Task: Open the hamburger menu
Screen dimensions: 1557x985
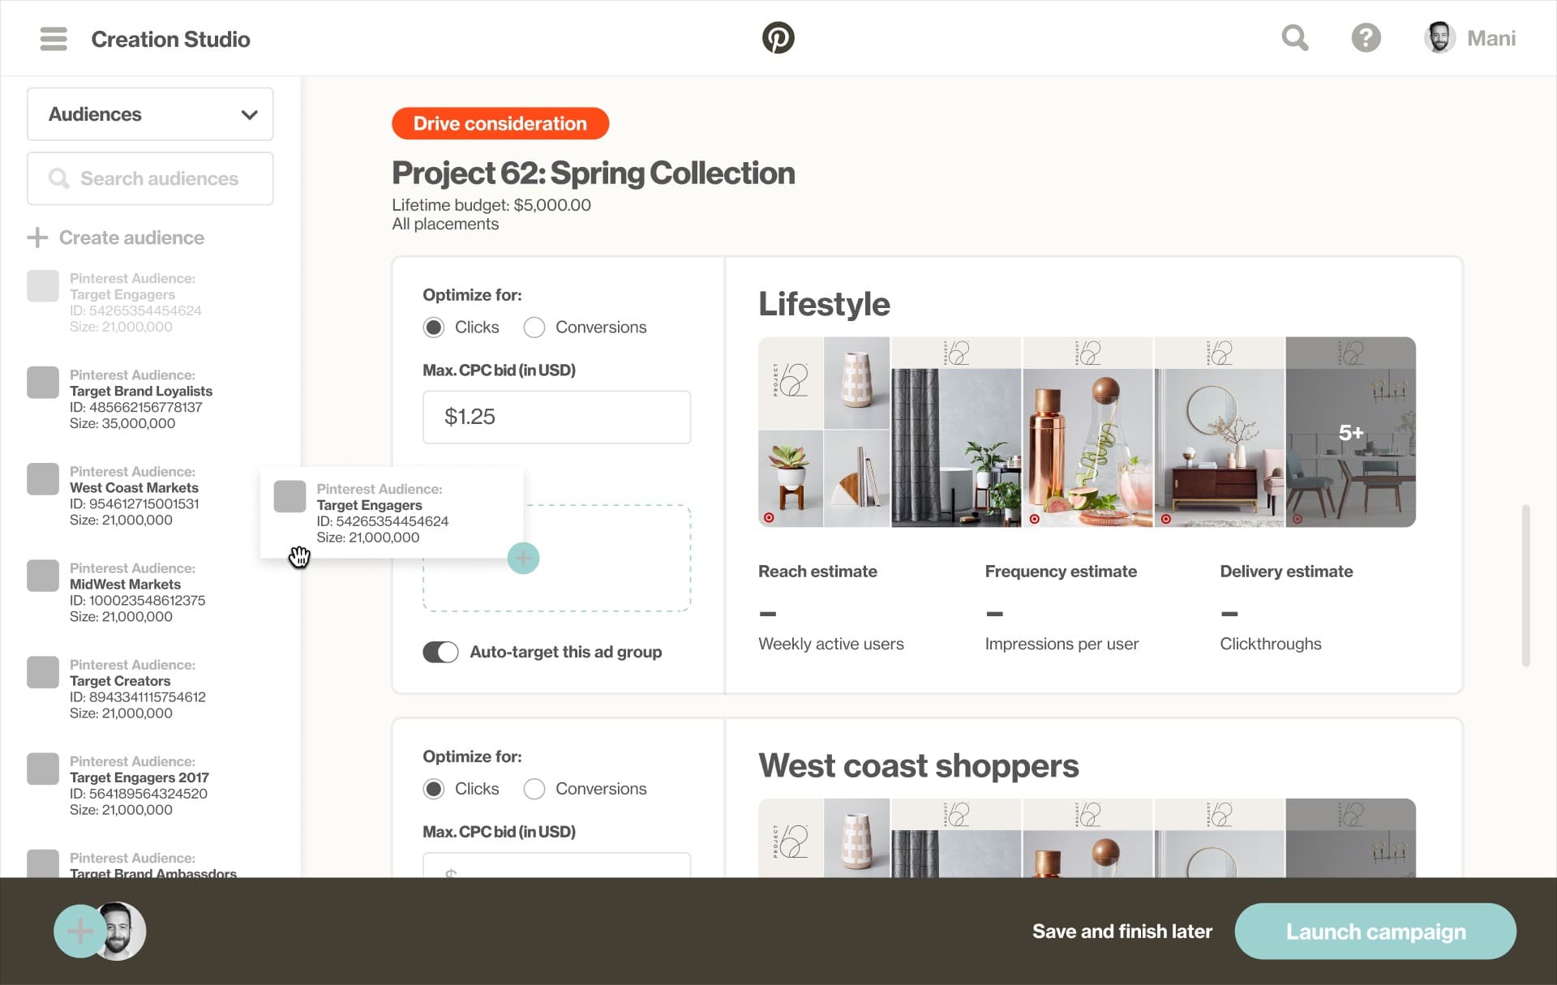Action: 54,38
